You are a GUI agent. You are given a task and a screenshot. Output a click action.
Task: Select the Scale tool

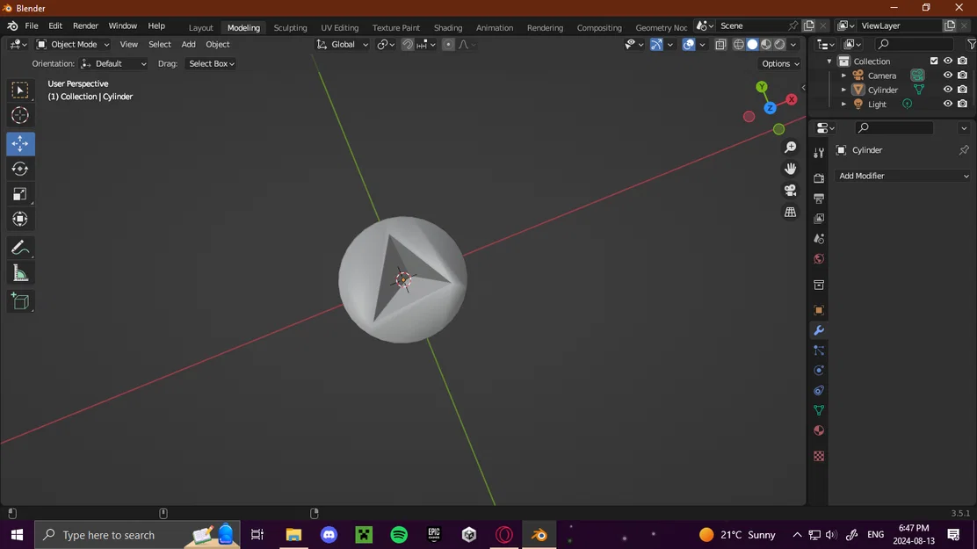pos(20,194)
